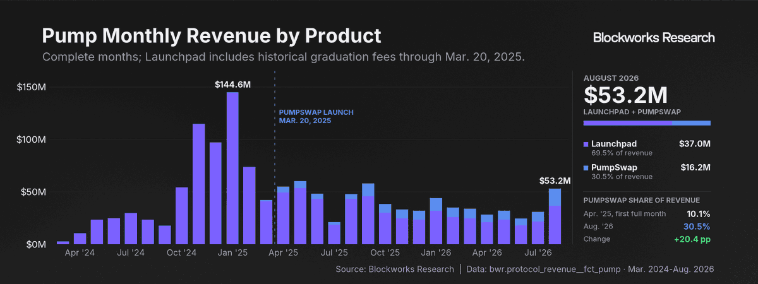758x284 pixels.
Task: Click the $37.0M Launchpad value
Action: click(695, 145)
